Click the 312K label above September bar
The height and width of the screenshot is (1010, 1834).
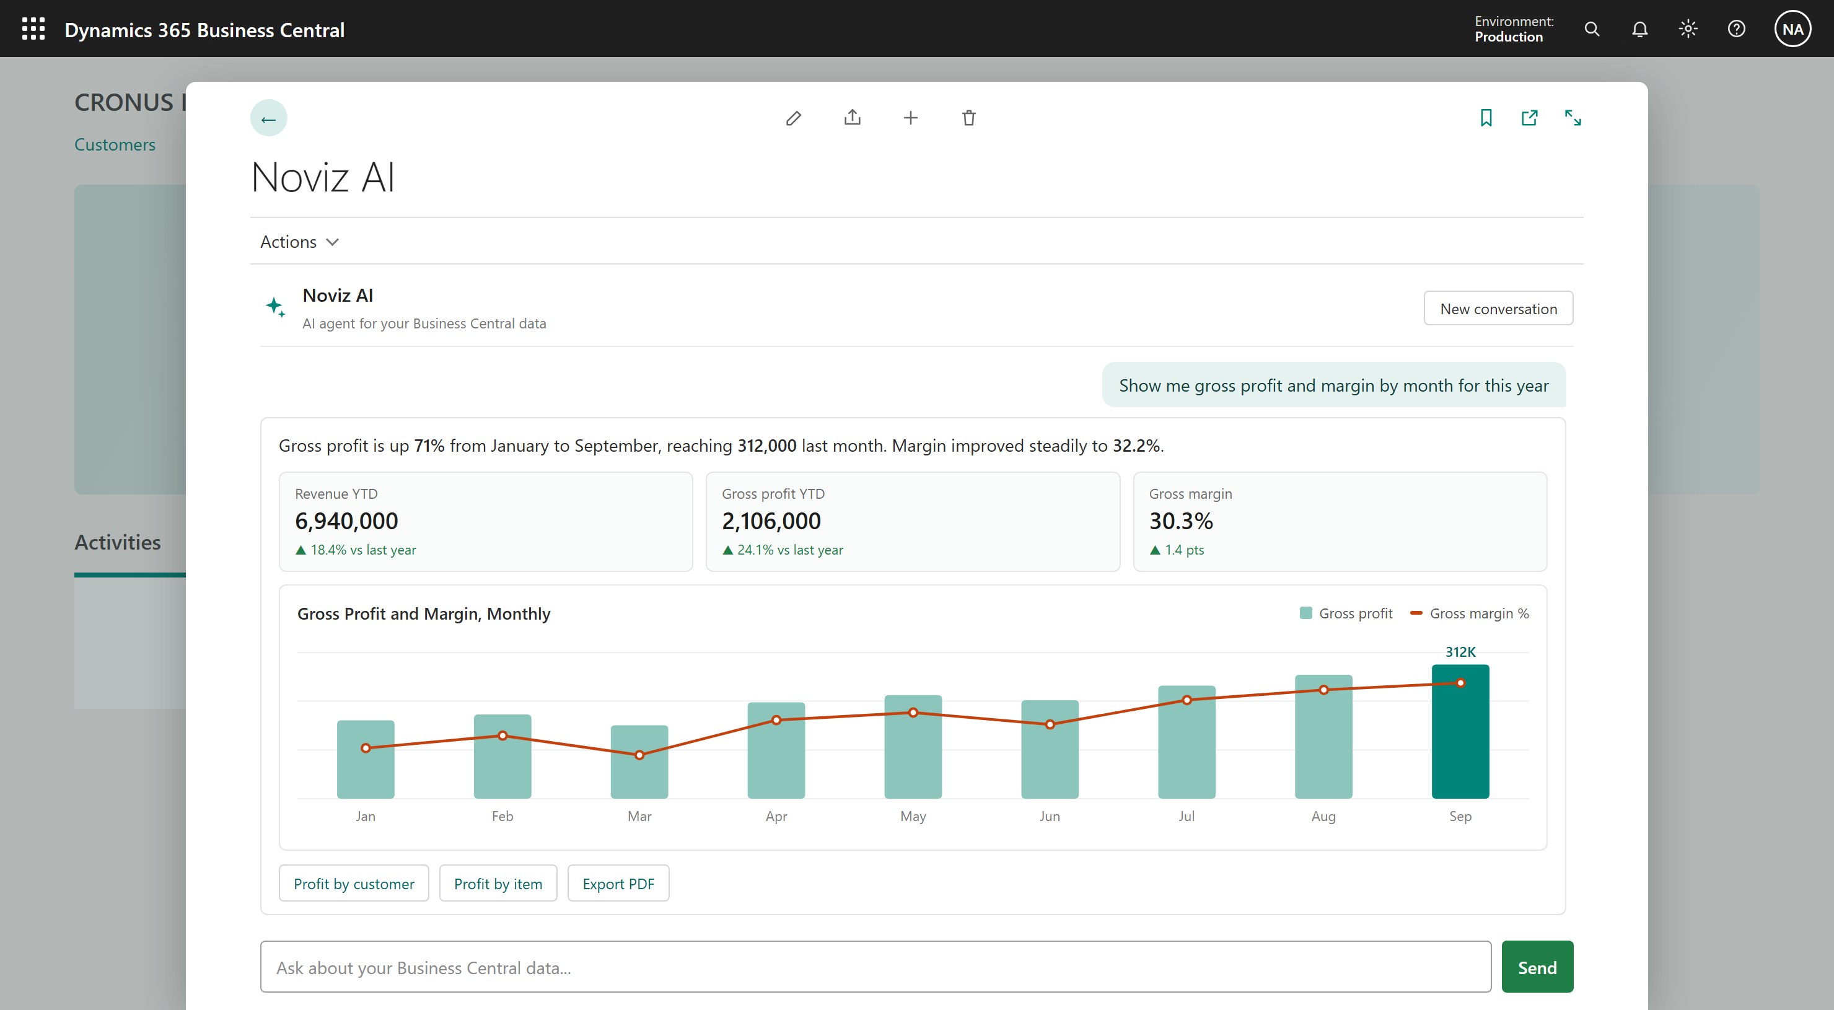click(x=1460, y=652)
